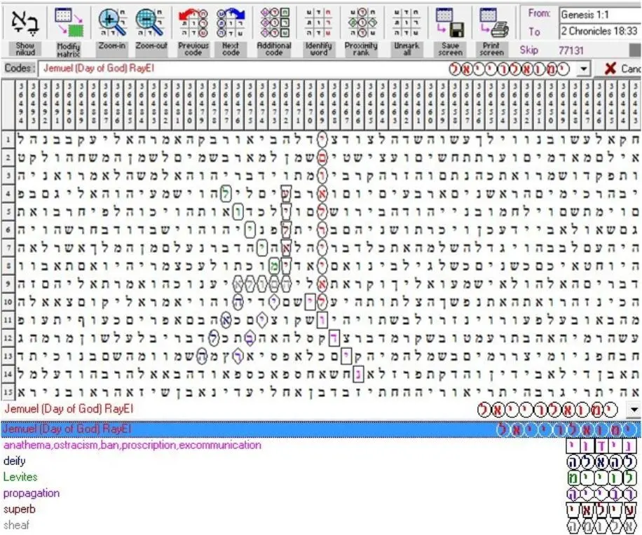Open the Additional code tool

pyautogui.click(x=274, y=23)
